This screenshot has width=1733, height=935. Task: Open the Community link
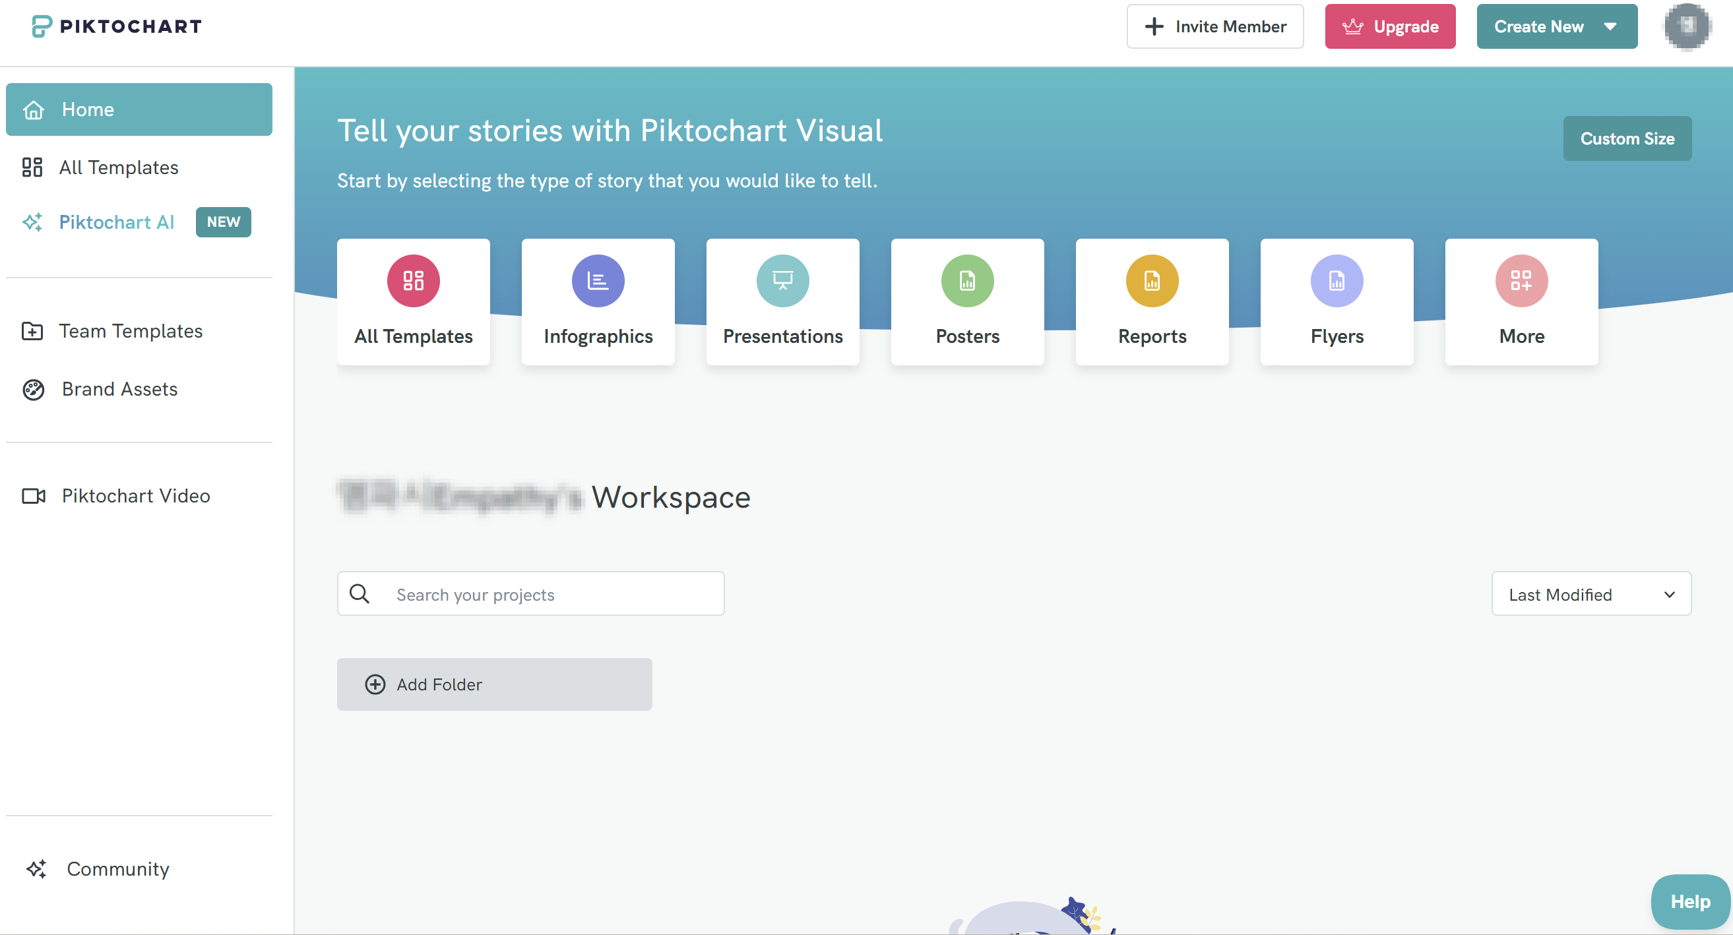point(117,869)
